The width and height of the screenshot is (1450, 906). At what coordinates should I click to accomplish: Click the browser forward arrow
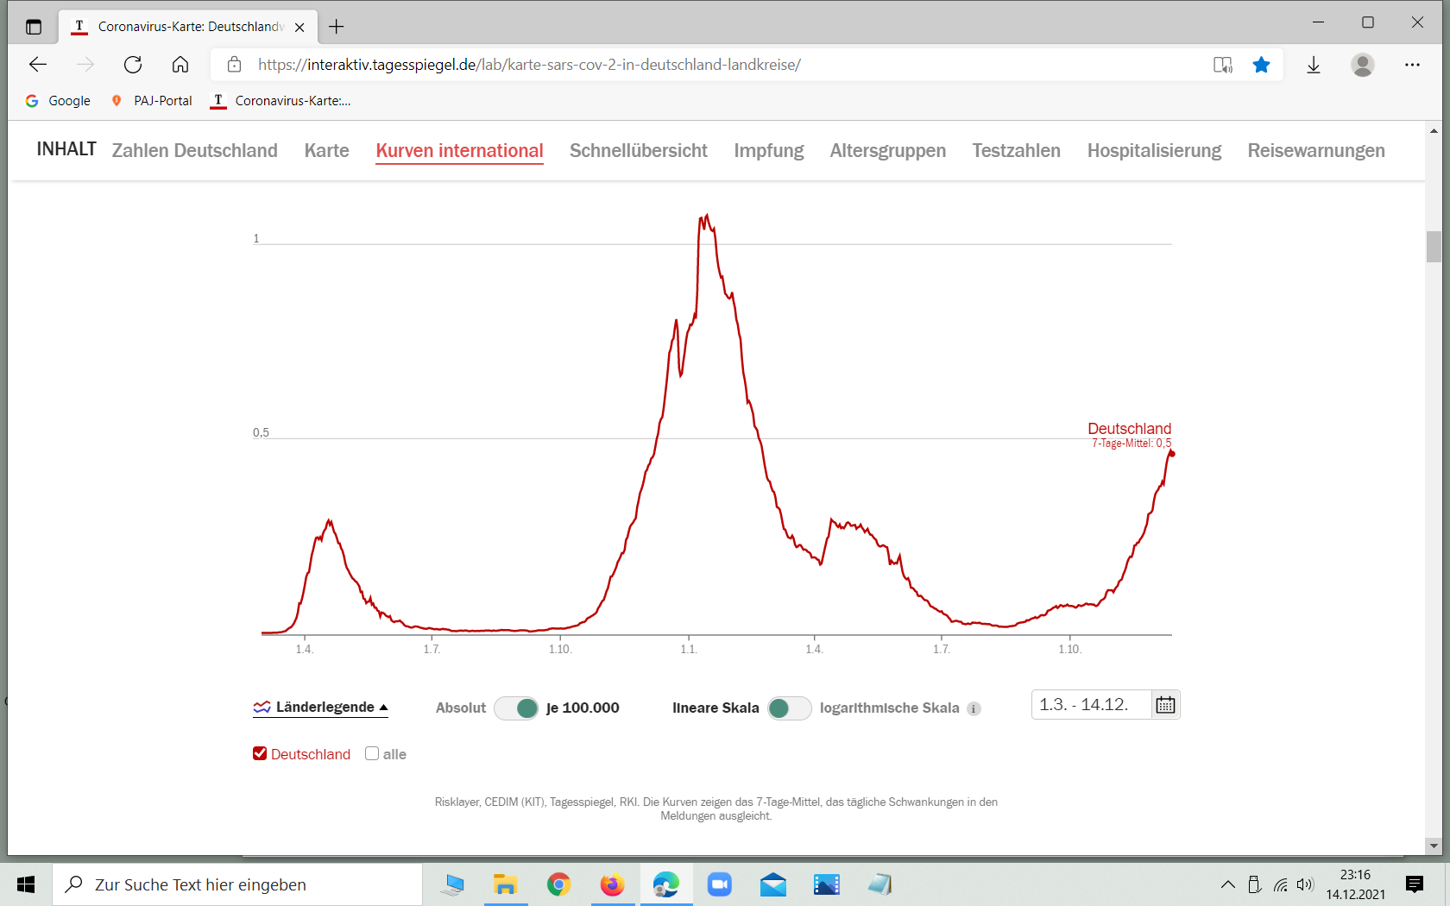(85, 65)
